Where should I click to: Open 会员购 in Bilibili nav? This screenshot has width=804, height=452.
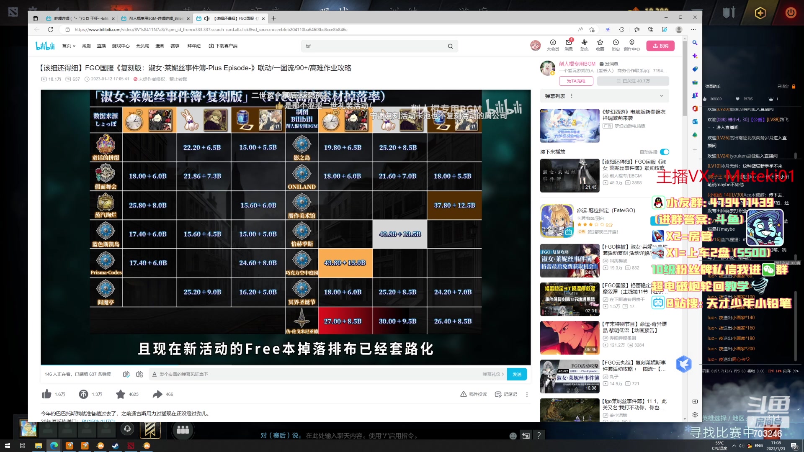[x=142, y=46]
